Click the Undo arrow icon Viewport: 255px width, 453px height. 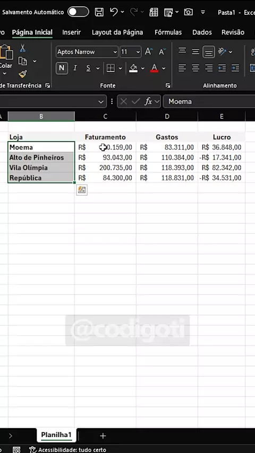(114, 12)
